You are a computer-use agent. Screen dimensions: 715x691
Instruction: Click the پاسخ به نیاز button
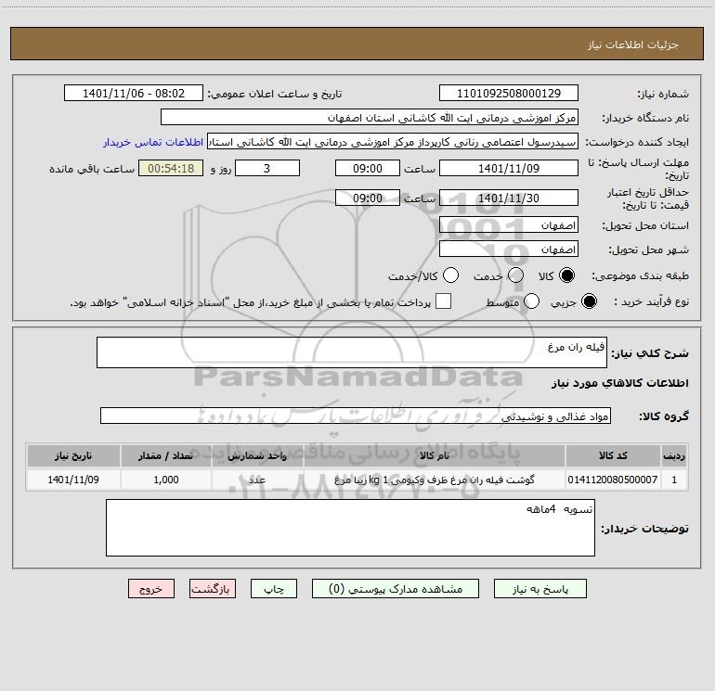click(539, 589)
